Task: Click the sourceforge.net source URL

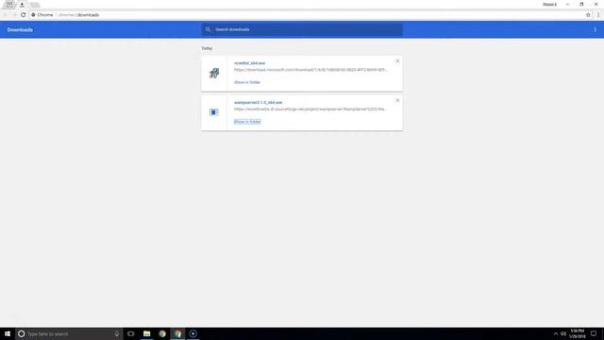Action: click(310, 110)
